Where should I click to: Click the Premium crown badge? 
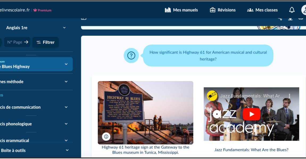click(42, 10)
